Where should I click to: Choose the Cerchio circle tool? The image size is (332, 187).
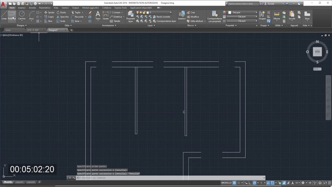pos(22,16)
